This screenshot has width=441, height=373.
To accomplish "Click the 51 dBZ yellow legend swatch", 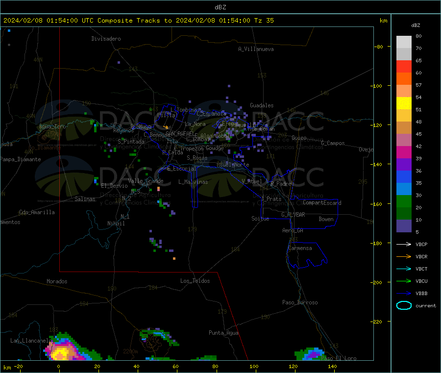I will [x=404, y=103].
